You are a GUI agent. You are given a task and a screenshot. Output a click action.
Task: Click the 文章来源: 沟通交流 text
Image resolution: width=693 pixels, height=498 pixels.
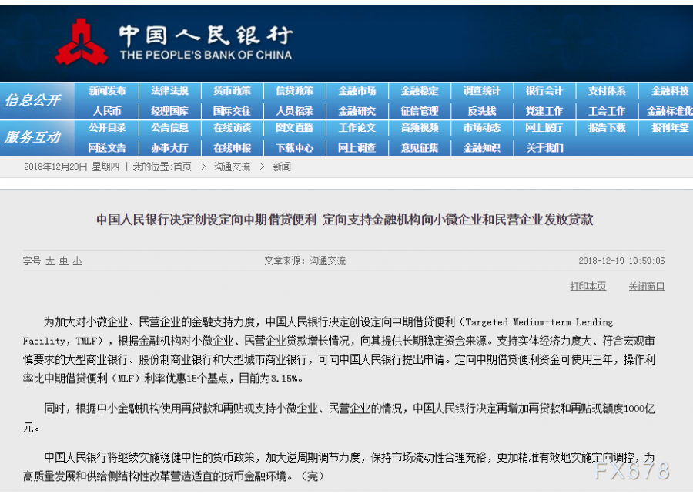click(x=305, y=261)
